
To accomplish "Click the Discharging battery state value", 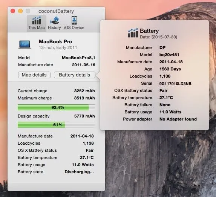I will (x=79, y=172).
